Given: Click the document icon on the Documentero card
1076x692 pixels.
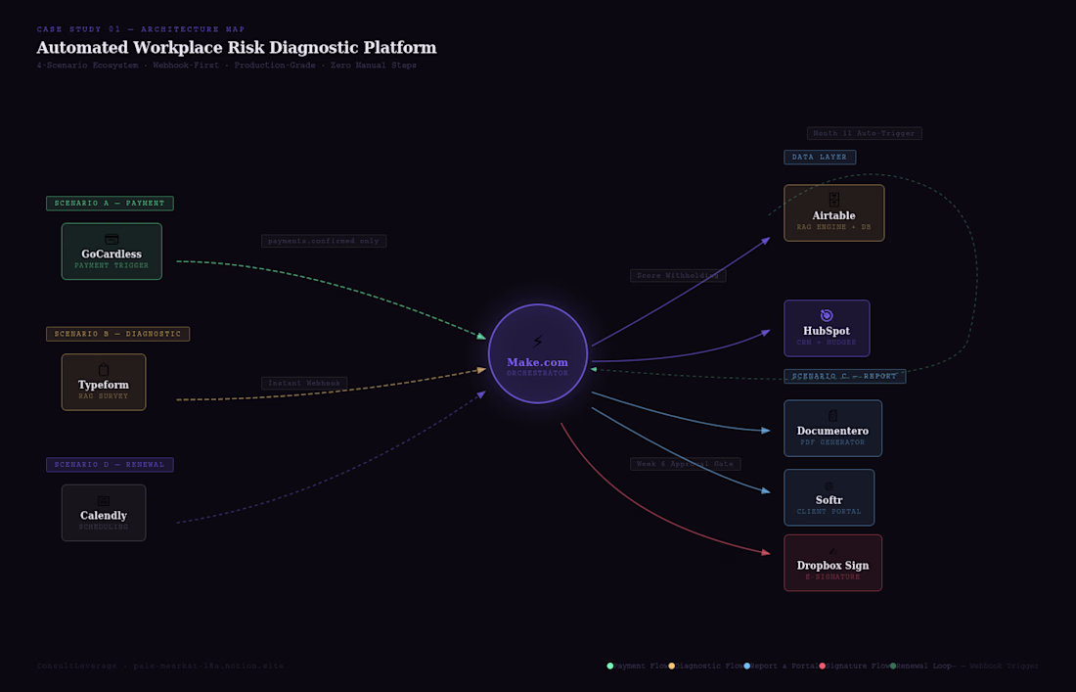Looking at the screenshot, I should [x=832, y=415].
